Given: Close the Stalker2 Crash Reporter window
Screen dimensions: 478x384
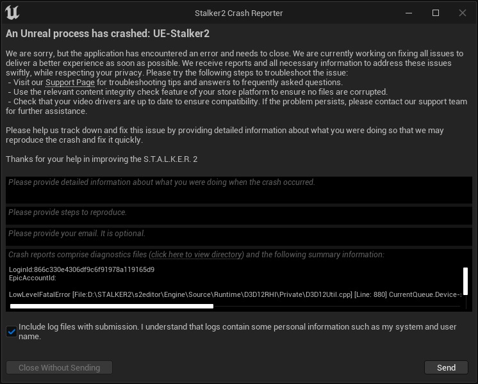Looking at the screenshot, I should 463,13.
